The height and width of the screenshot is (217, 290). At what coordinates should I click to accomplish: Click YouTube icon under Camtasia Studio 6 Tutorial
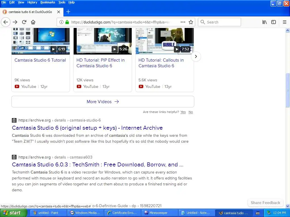pyautogui.click(x=17, y=86)
